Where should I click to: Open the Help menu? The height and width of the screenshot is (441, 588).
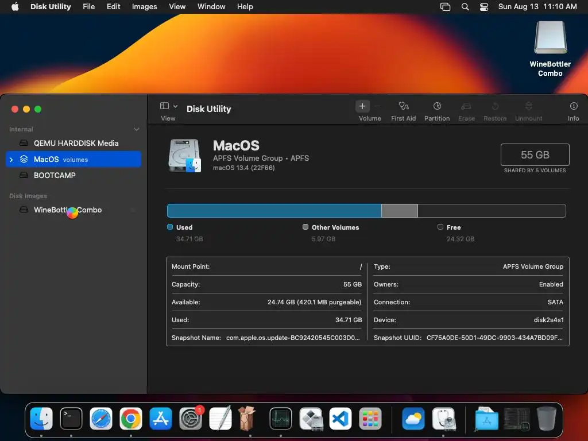[245, 6]
